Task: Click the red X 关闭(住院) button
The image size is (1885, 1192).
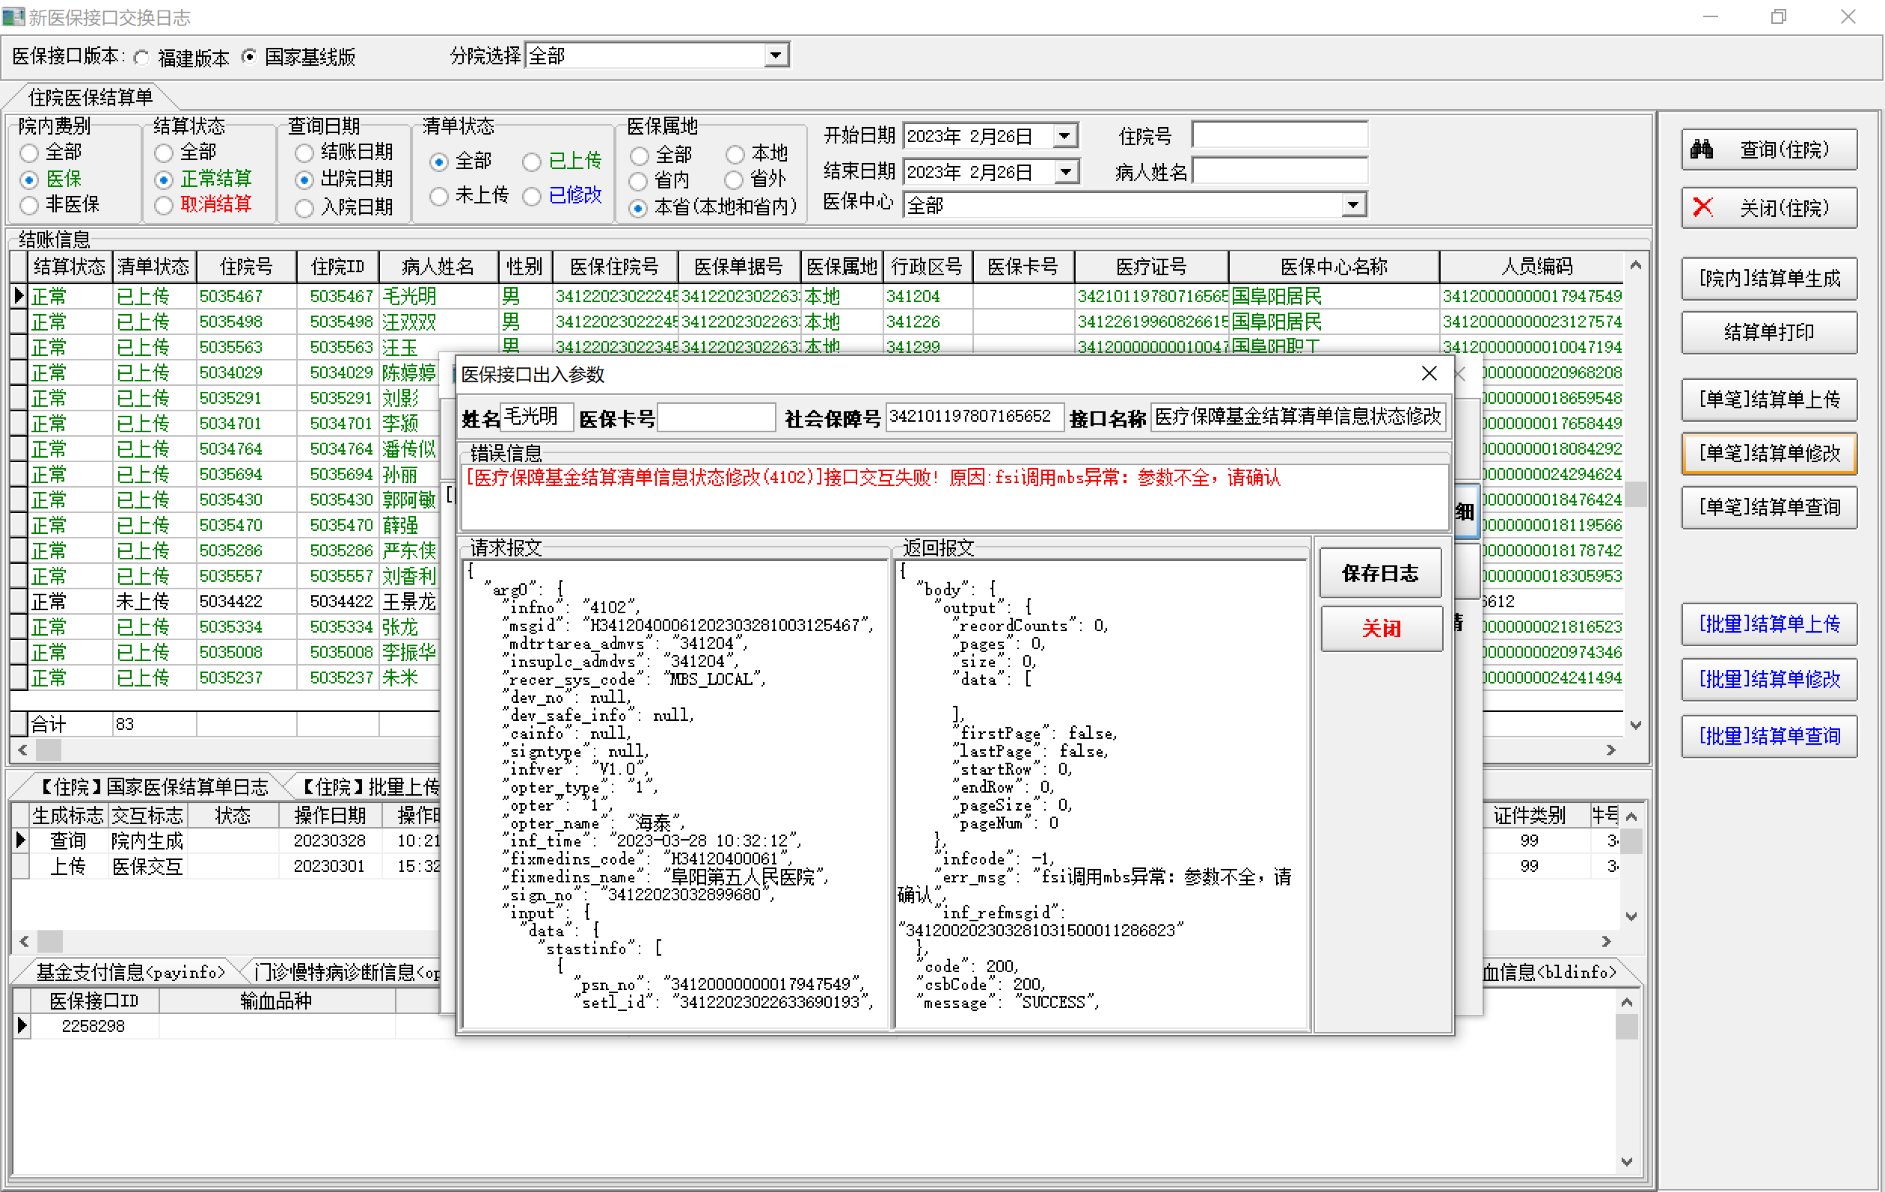Action: [x=1768, y=207]
